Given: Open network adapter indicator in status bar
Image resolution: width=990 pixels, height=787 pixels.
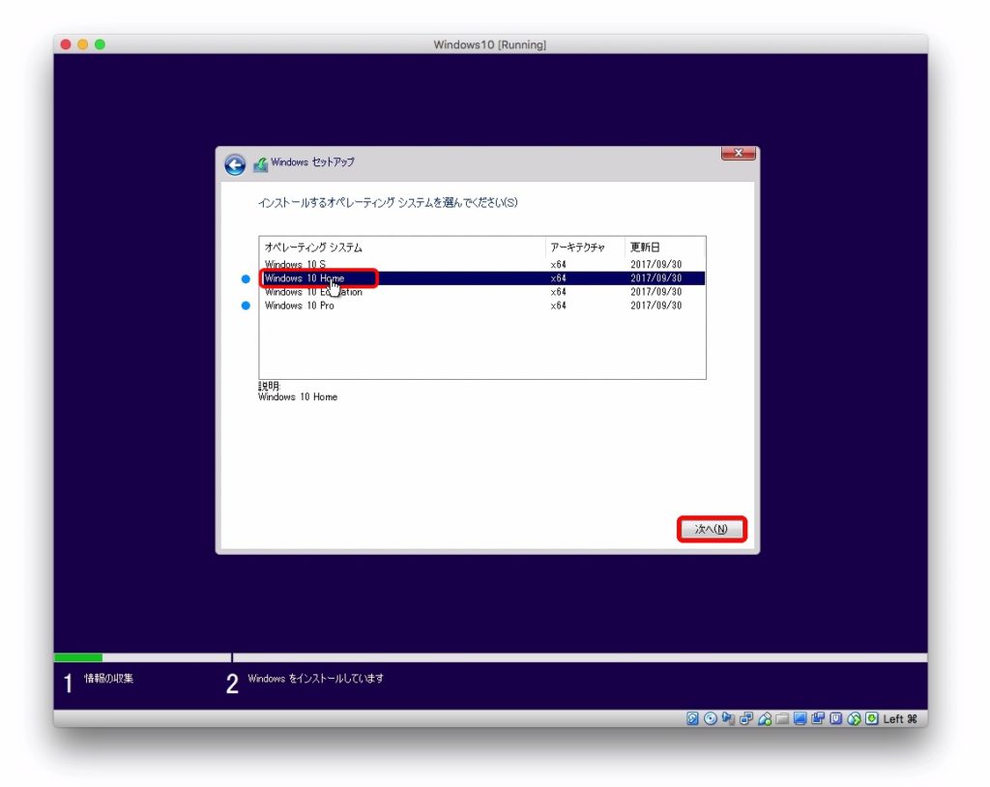Looking at the screenshot, I should coord(746,718).
